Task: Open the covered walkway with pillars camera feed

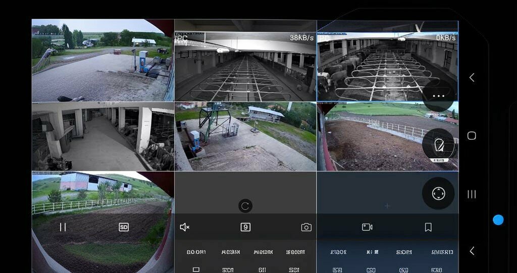Action: click(103, 136)
